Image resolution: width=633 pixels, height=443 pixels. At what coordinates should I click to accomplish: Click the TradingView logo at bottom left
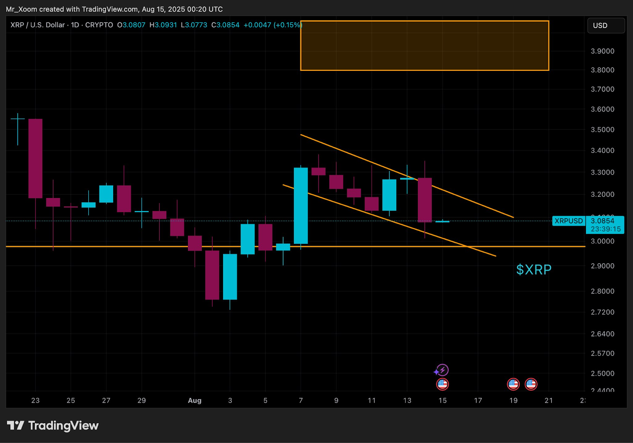click(x=53, y=426)
